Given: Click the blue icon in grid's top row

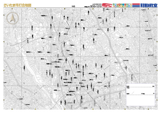Looking at the screenshot, I should click(123, 5).
